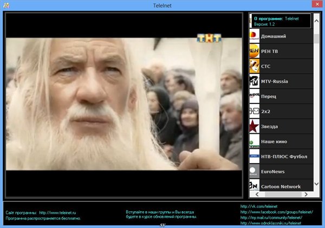Close the TeleInet window
Screen dimensions: 325x228
tap(317, 4)
